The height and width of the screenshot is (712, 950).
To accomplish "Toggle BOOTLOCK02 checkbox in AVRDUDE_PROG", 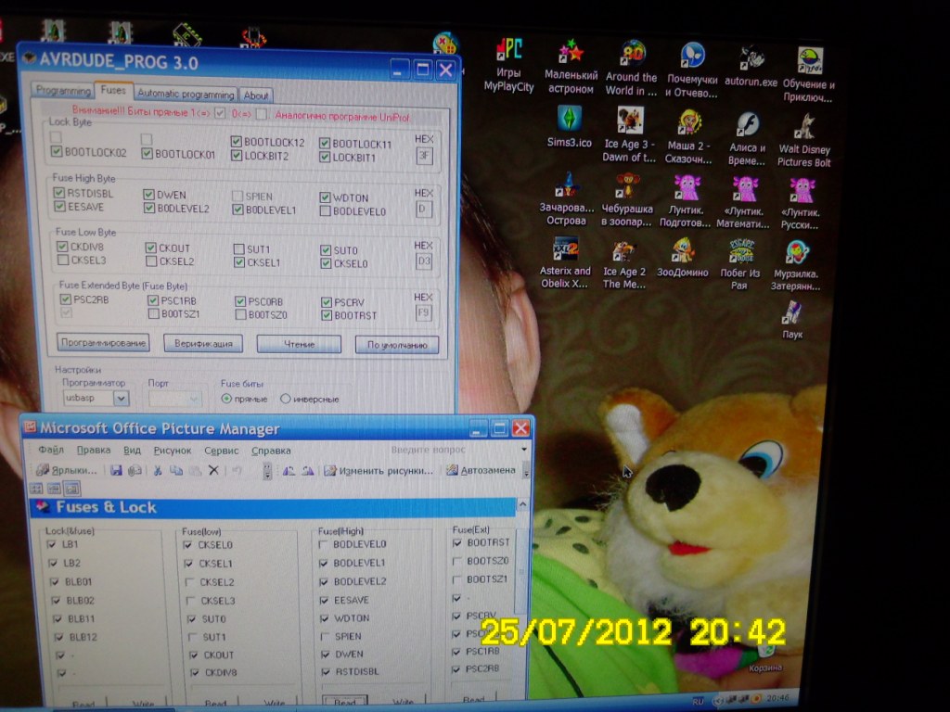I will [57, 151].
